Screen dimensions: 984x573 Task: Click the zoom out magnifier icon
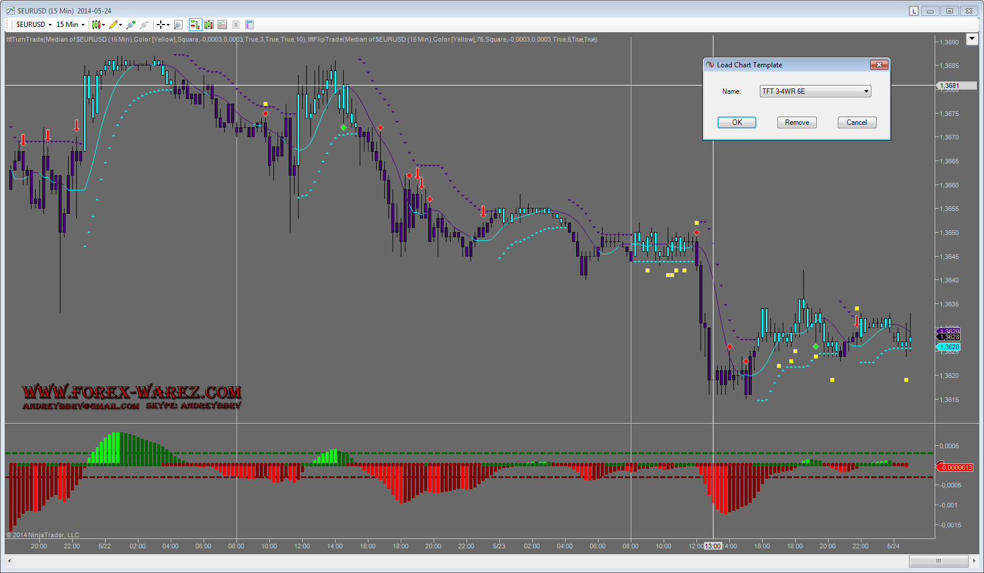click(x=144, y=25)
